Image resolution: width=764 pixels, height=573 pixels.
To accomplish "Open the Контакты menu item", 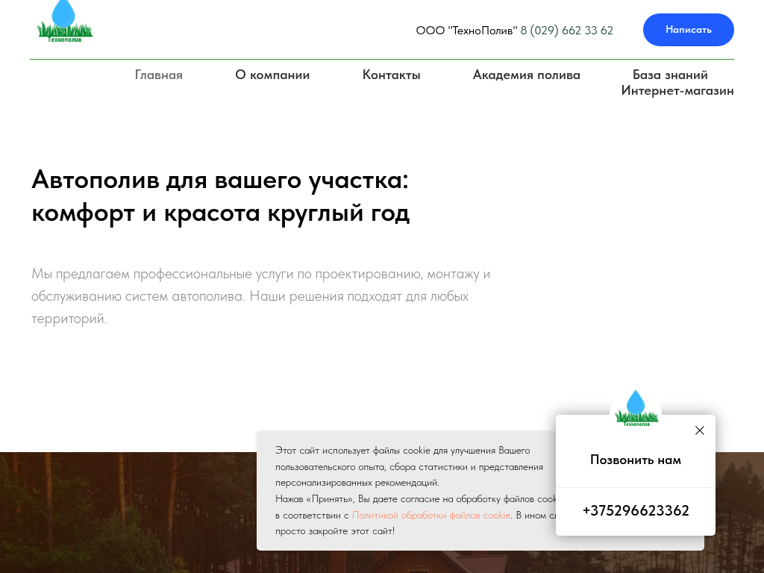I will click(391, 75).
